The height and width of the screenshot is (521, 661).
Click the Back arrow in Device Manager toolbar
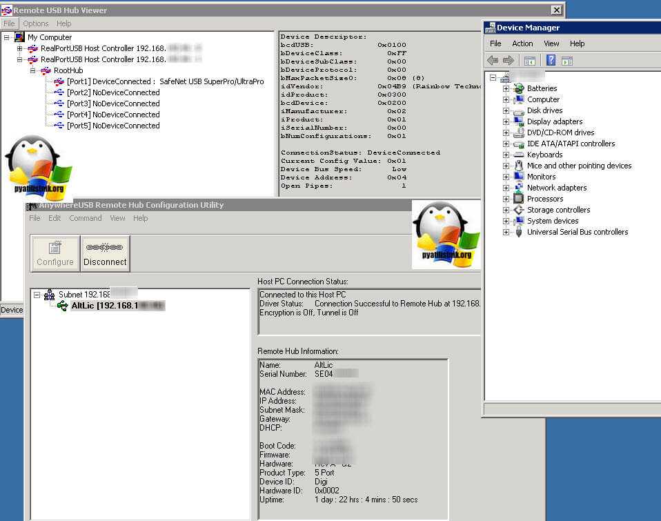493,61
